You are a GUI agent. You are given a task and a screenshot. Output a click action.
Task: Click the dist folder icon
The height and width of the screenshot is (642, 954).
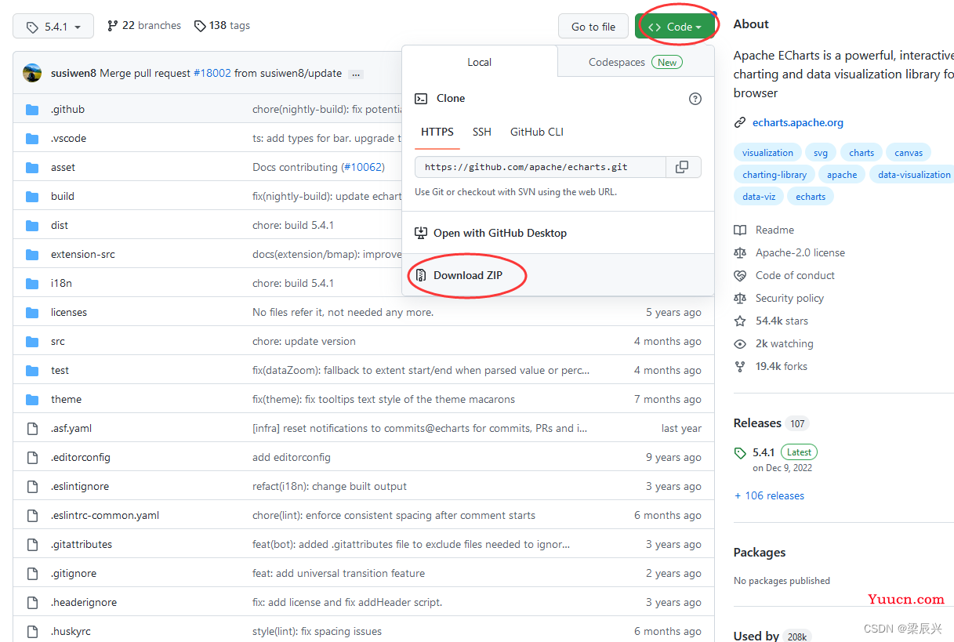[32, 225]
